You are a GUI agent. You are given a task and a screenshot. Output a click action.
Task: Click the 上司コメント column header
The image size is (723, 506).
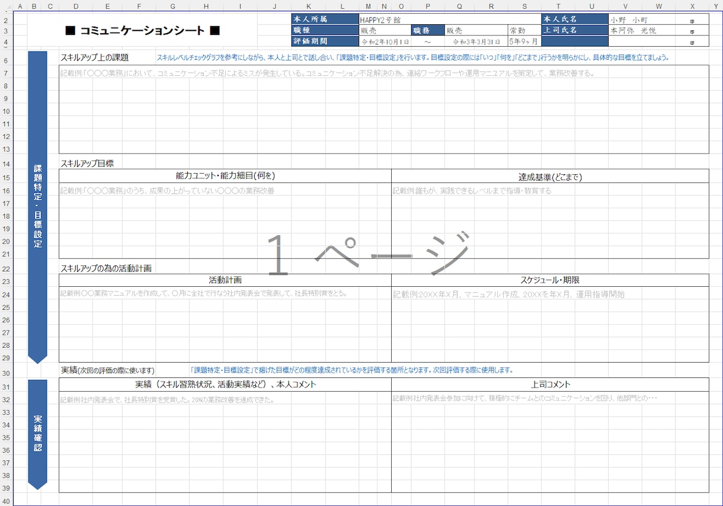[x=550, y=385]
